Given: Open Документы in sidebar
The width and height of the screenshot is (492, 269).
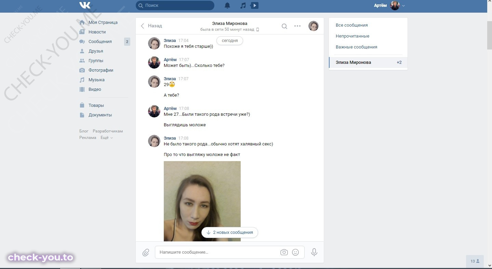Looking at the screenshot, I should 100,115.
